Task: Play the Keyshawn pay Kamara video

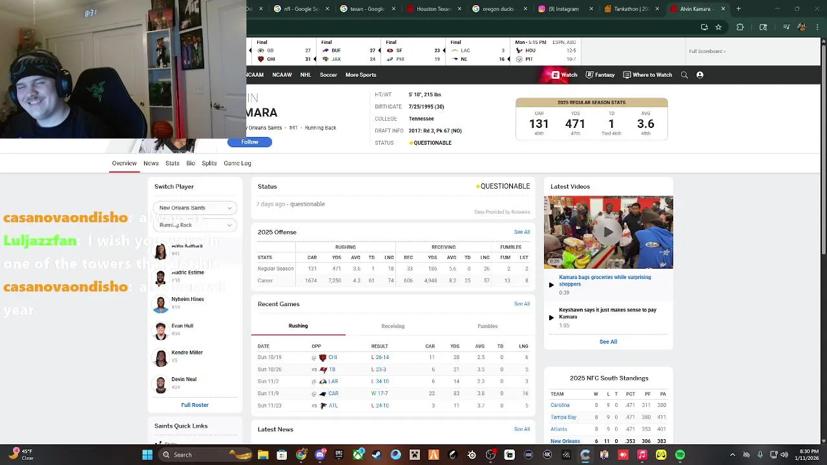Action: pos(551,317)
